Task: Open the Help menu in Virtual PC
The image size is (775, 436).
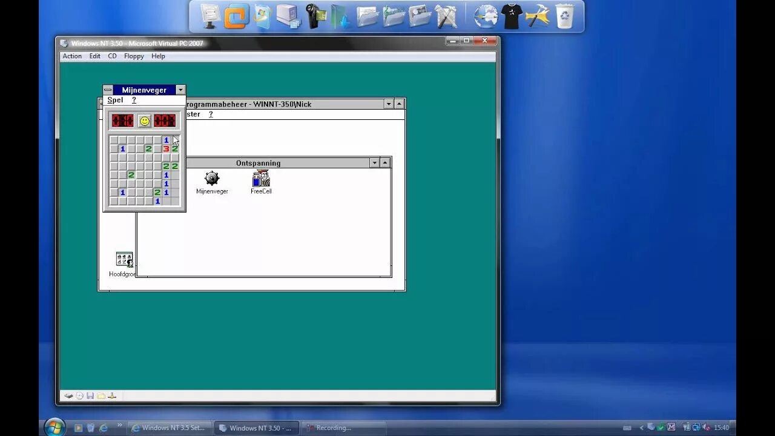Action: (158, 56)
